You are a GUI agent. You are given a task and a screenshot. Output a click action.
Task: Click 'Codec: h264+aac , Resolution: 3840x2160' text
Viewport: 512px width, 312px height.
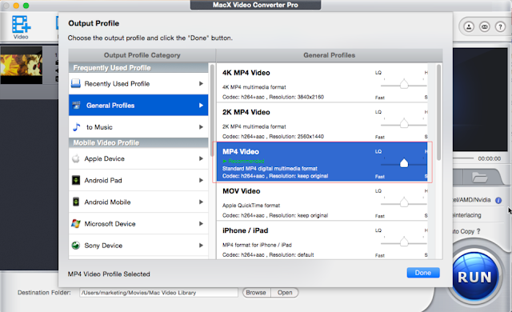pos(273,97)
